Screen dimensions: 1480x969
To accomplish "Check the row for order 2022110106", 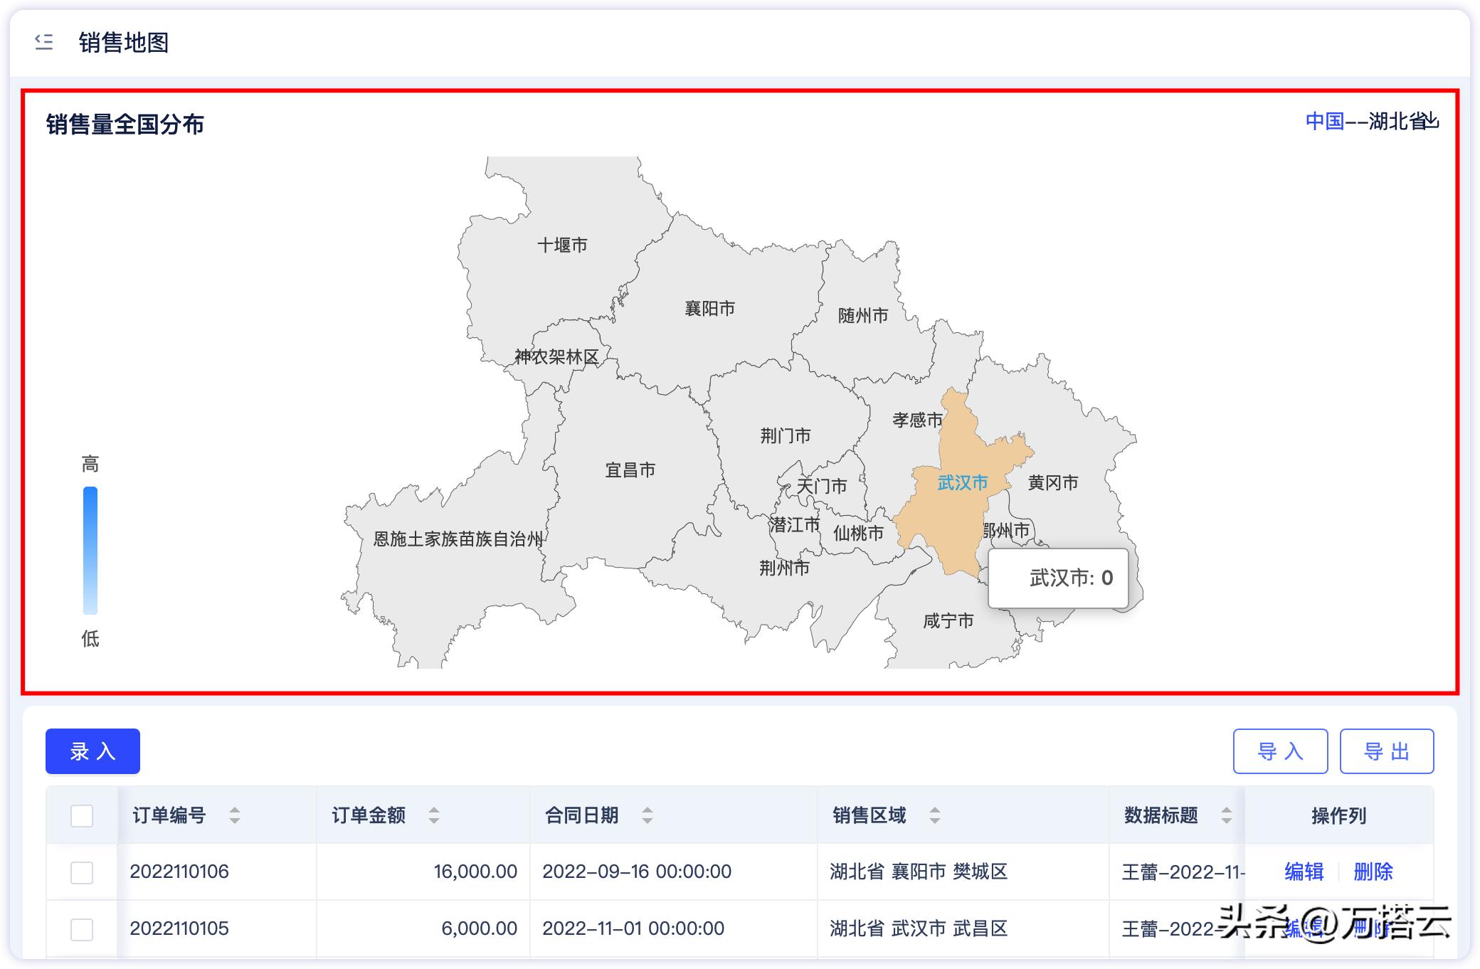I will coord(81,872).
